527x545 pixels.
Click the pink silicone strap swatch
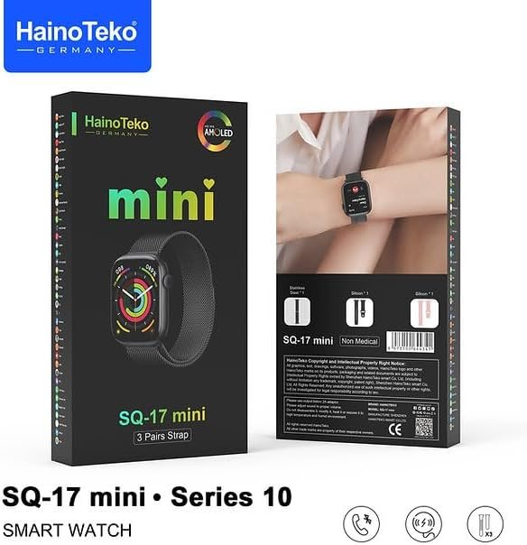pos(424,313)
